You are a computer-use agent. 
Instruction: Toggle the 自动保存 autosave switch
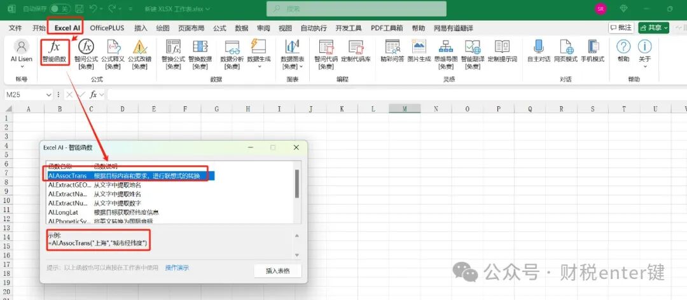59,9
